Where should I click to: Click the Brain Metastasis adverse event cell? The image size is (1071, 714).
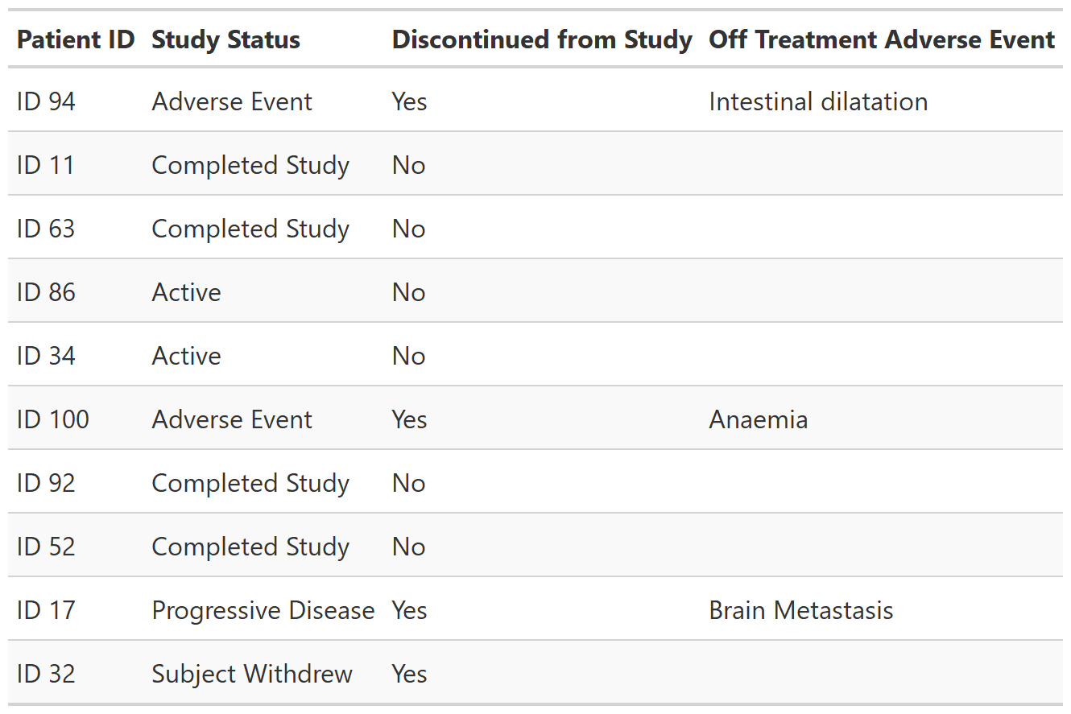tap(800, 610)
